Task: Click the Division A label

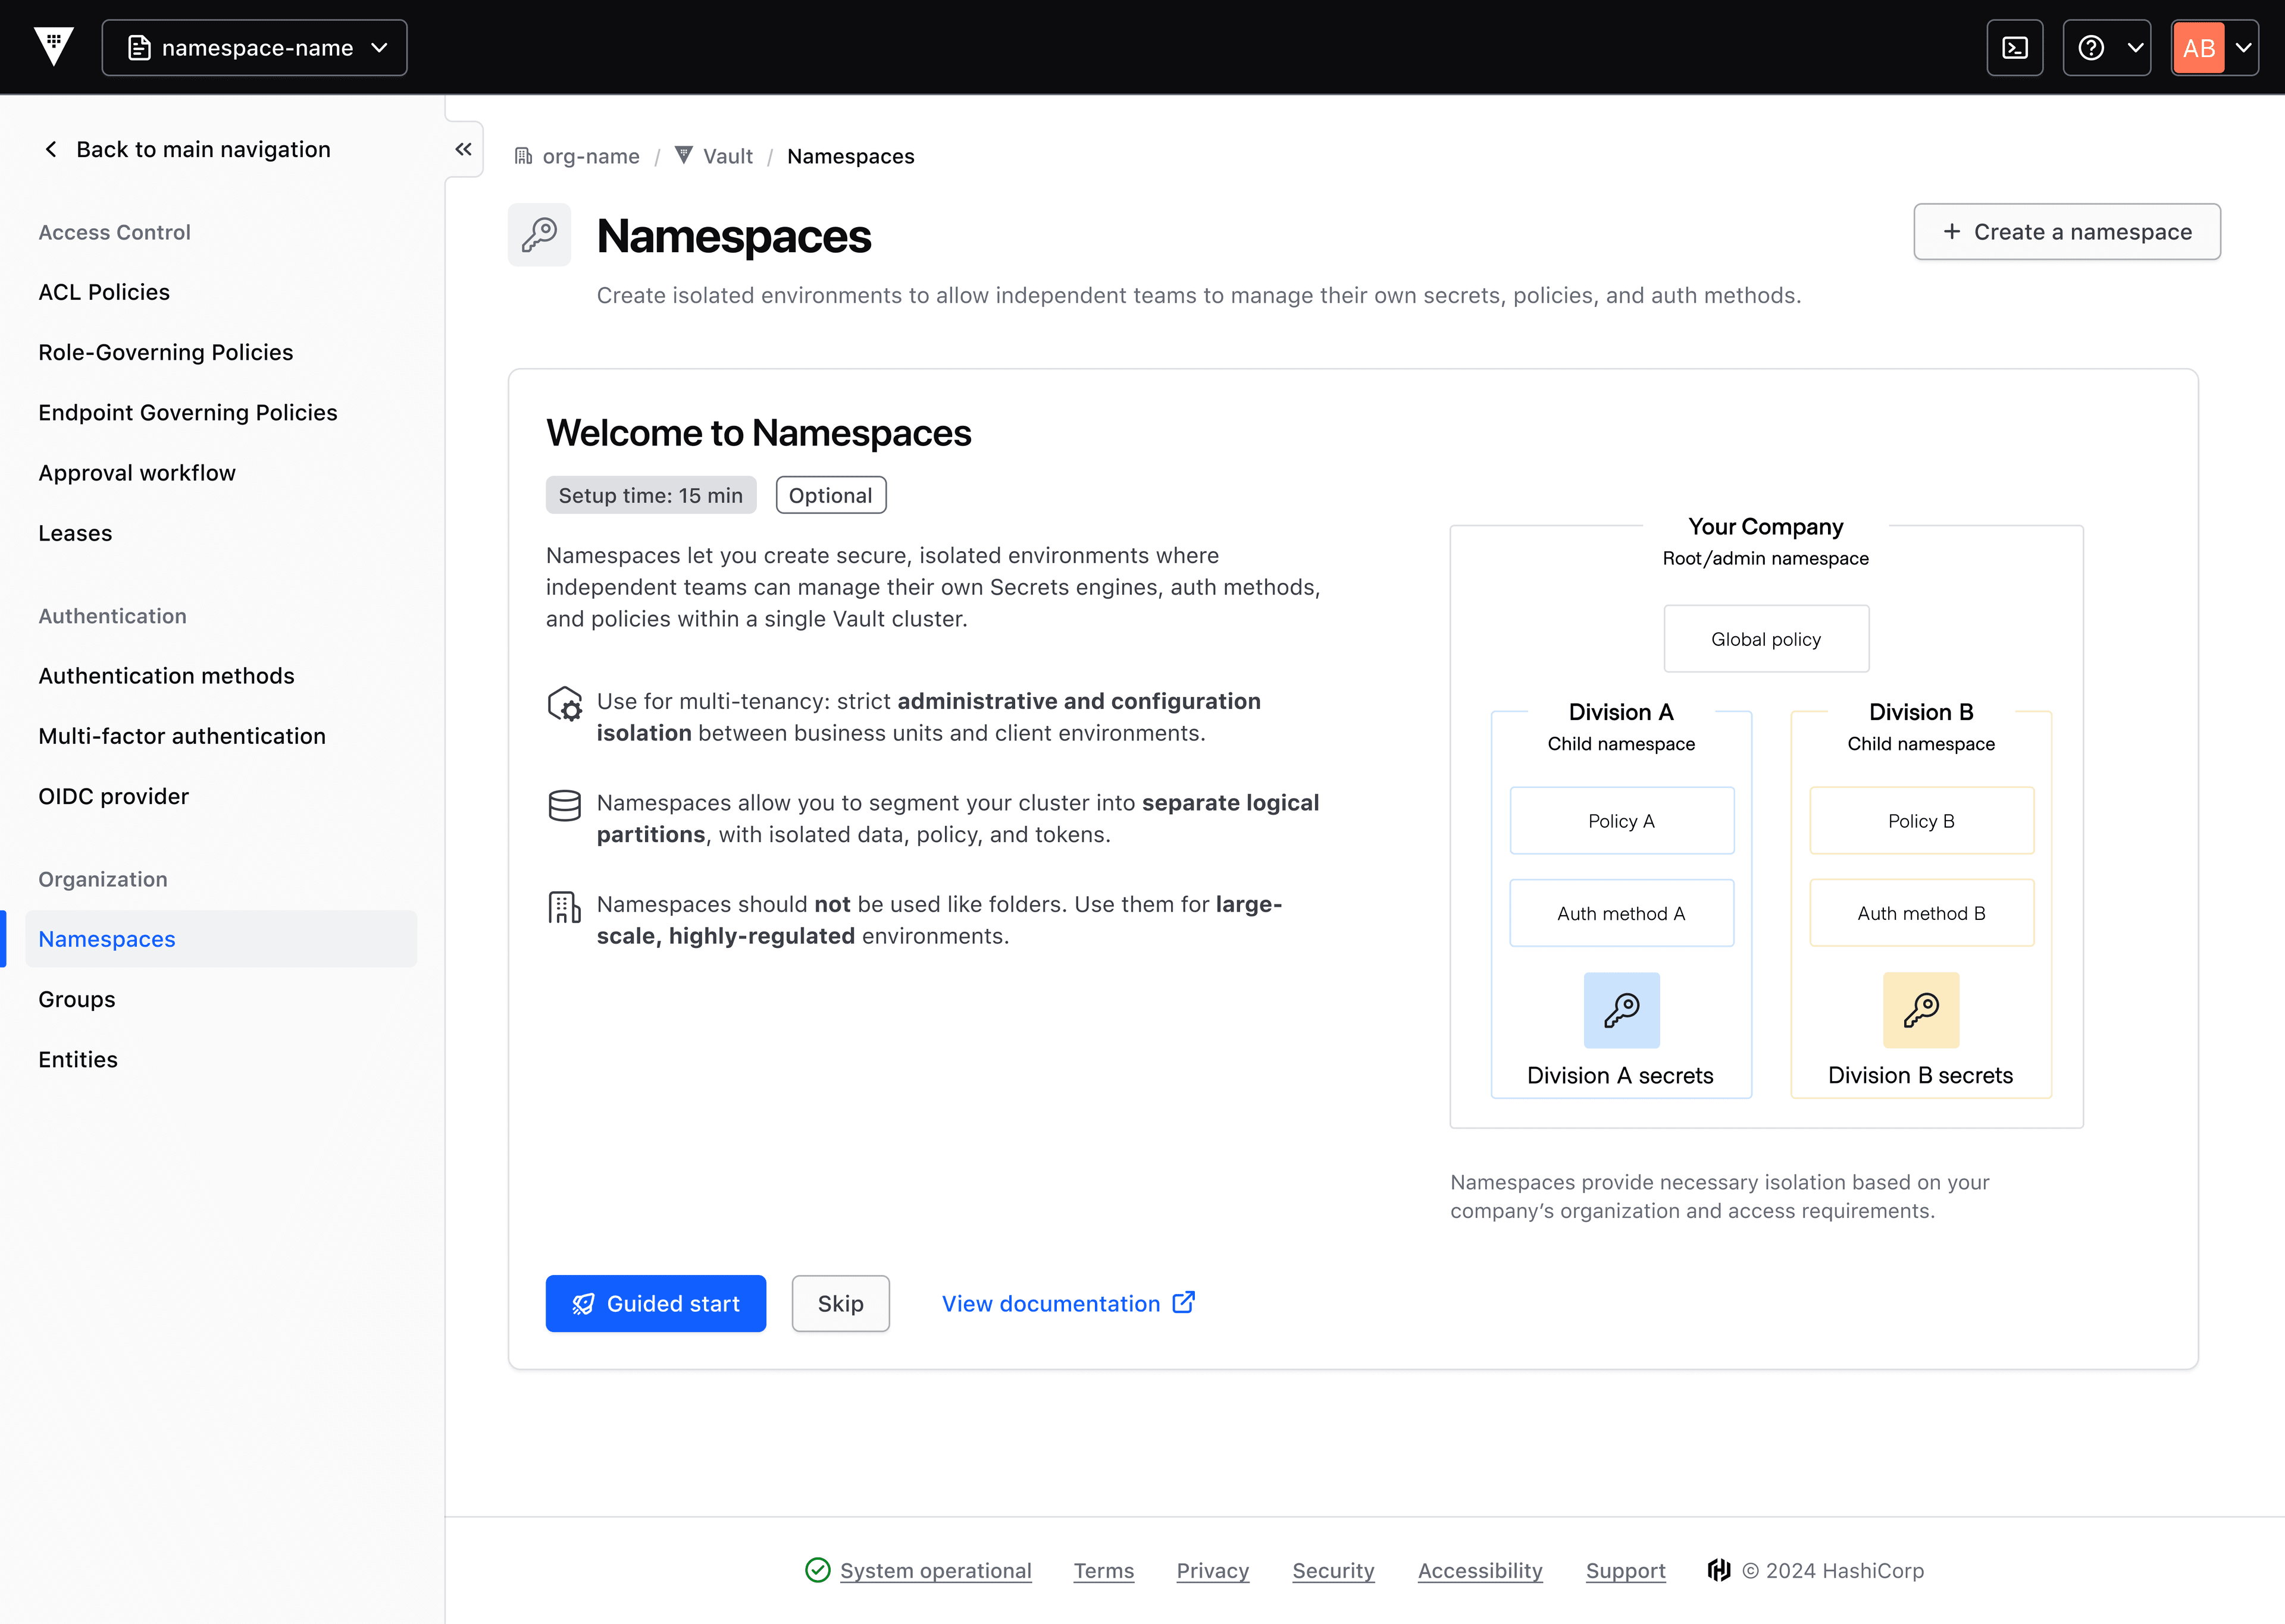Action: [x=1621, y=712]
